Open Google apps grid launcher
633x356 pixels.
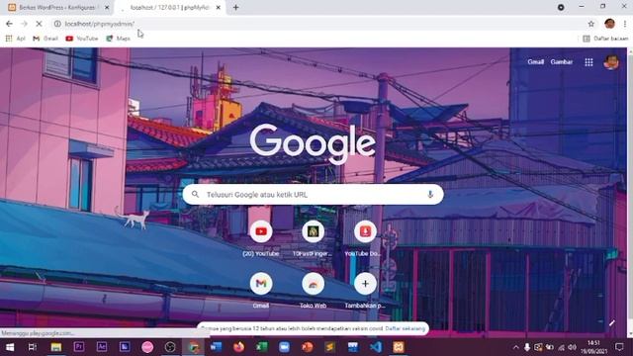[588, 62]
